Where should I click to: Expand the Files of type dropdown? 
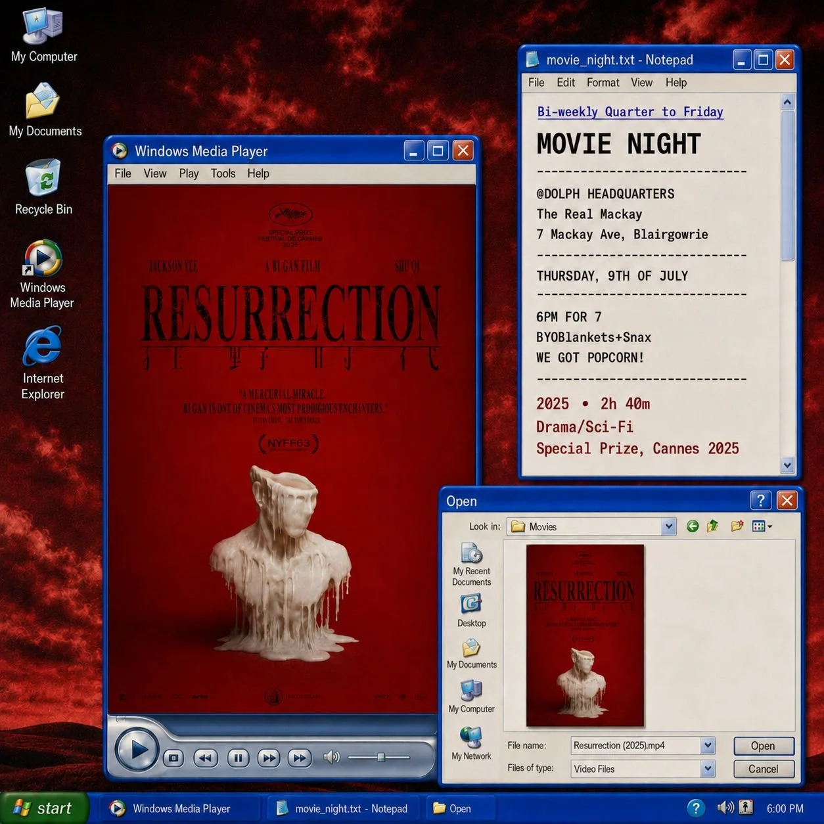707,768
